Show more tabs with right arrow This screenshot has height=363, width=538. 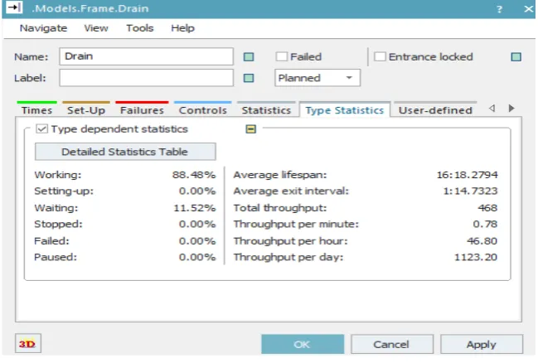pyautogui.click(x=511, y=109)
